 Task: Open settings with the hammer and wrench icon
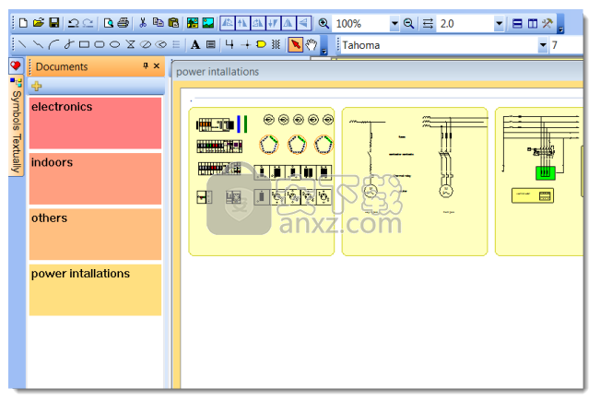tap(547, 23)
